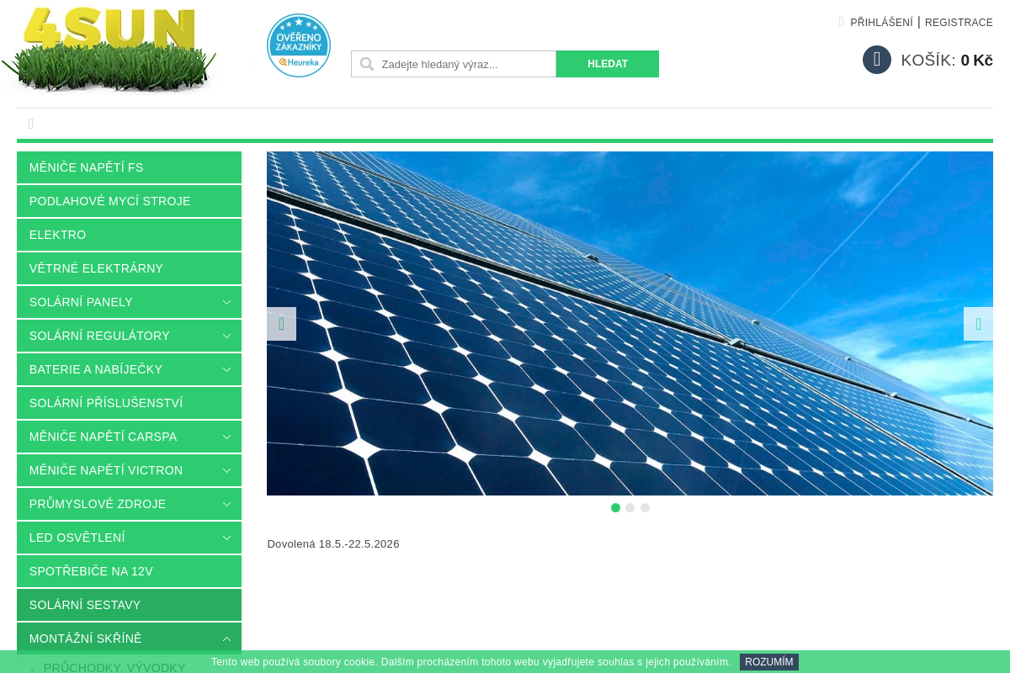
Task: Open Měniče napětí Carspa category label
Action: click(x=103, y=437)
